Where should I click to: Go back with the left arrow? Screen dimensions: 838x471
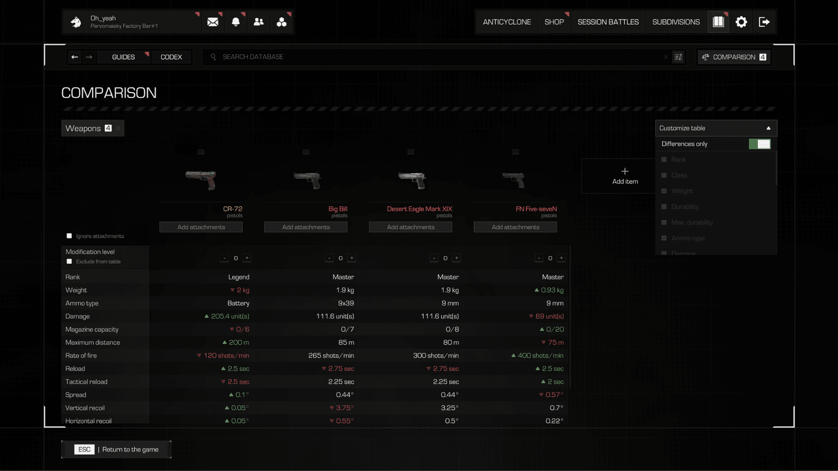(x=75, y=57)
